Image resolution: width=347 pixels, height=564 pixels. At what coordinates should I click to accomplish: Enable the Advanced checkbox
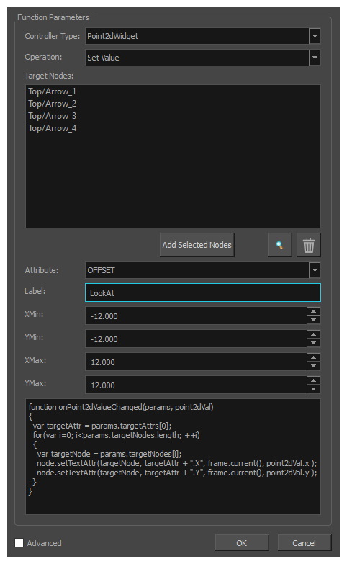[x=19, y=543]
